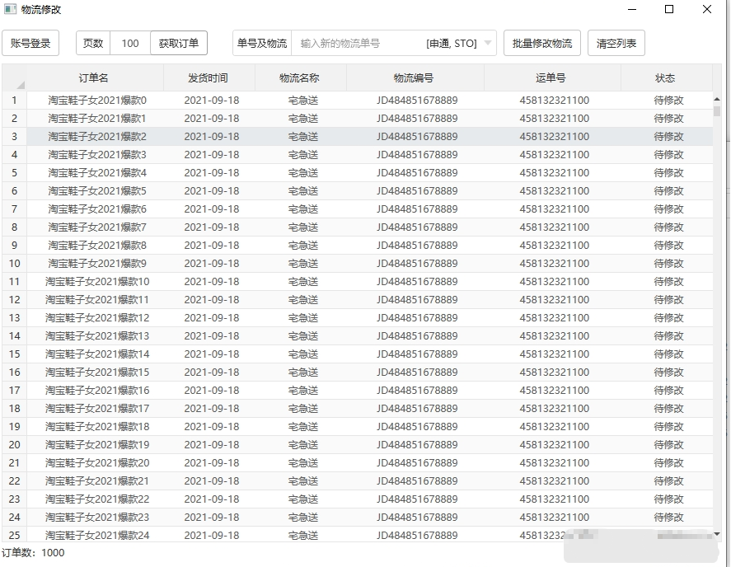
Task: Click the 获取订单 button
Action: point(179,44)
